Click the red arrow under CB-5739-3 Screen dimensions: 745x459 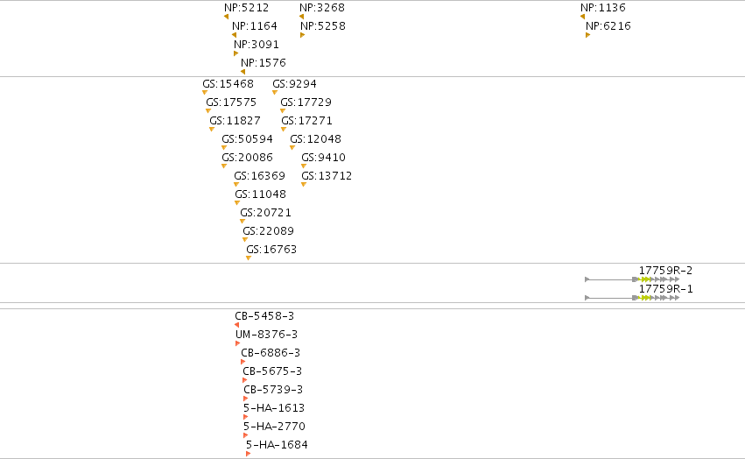(246, 399)
